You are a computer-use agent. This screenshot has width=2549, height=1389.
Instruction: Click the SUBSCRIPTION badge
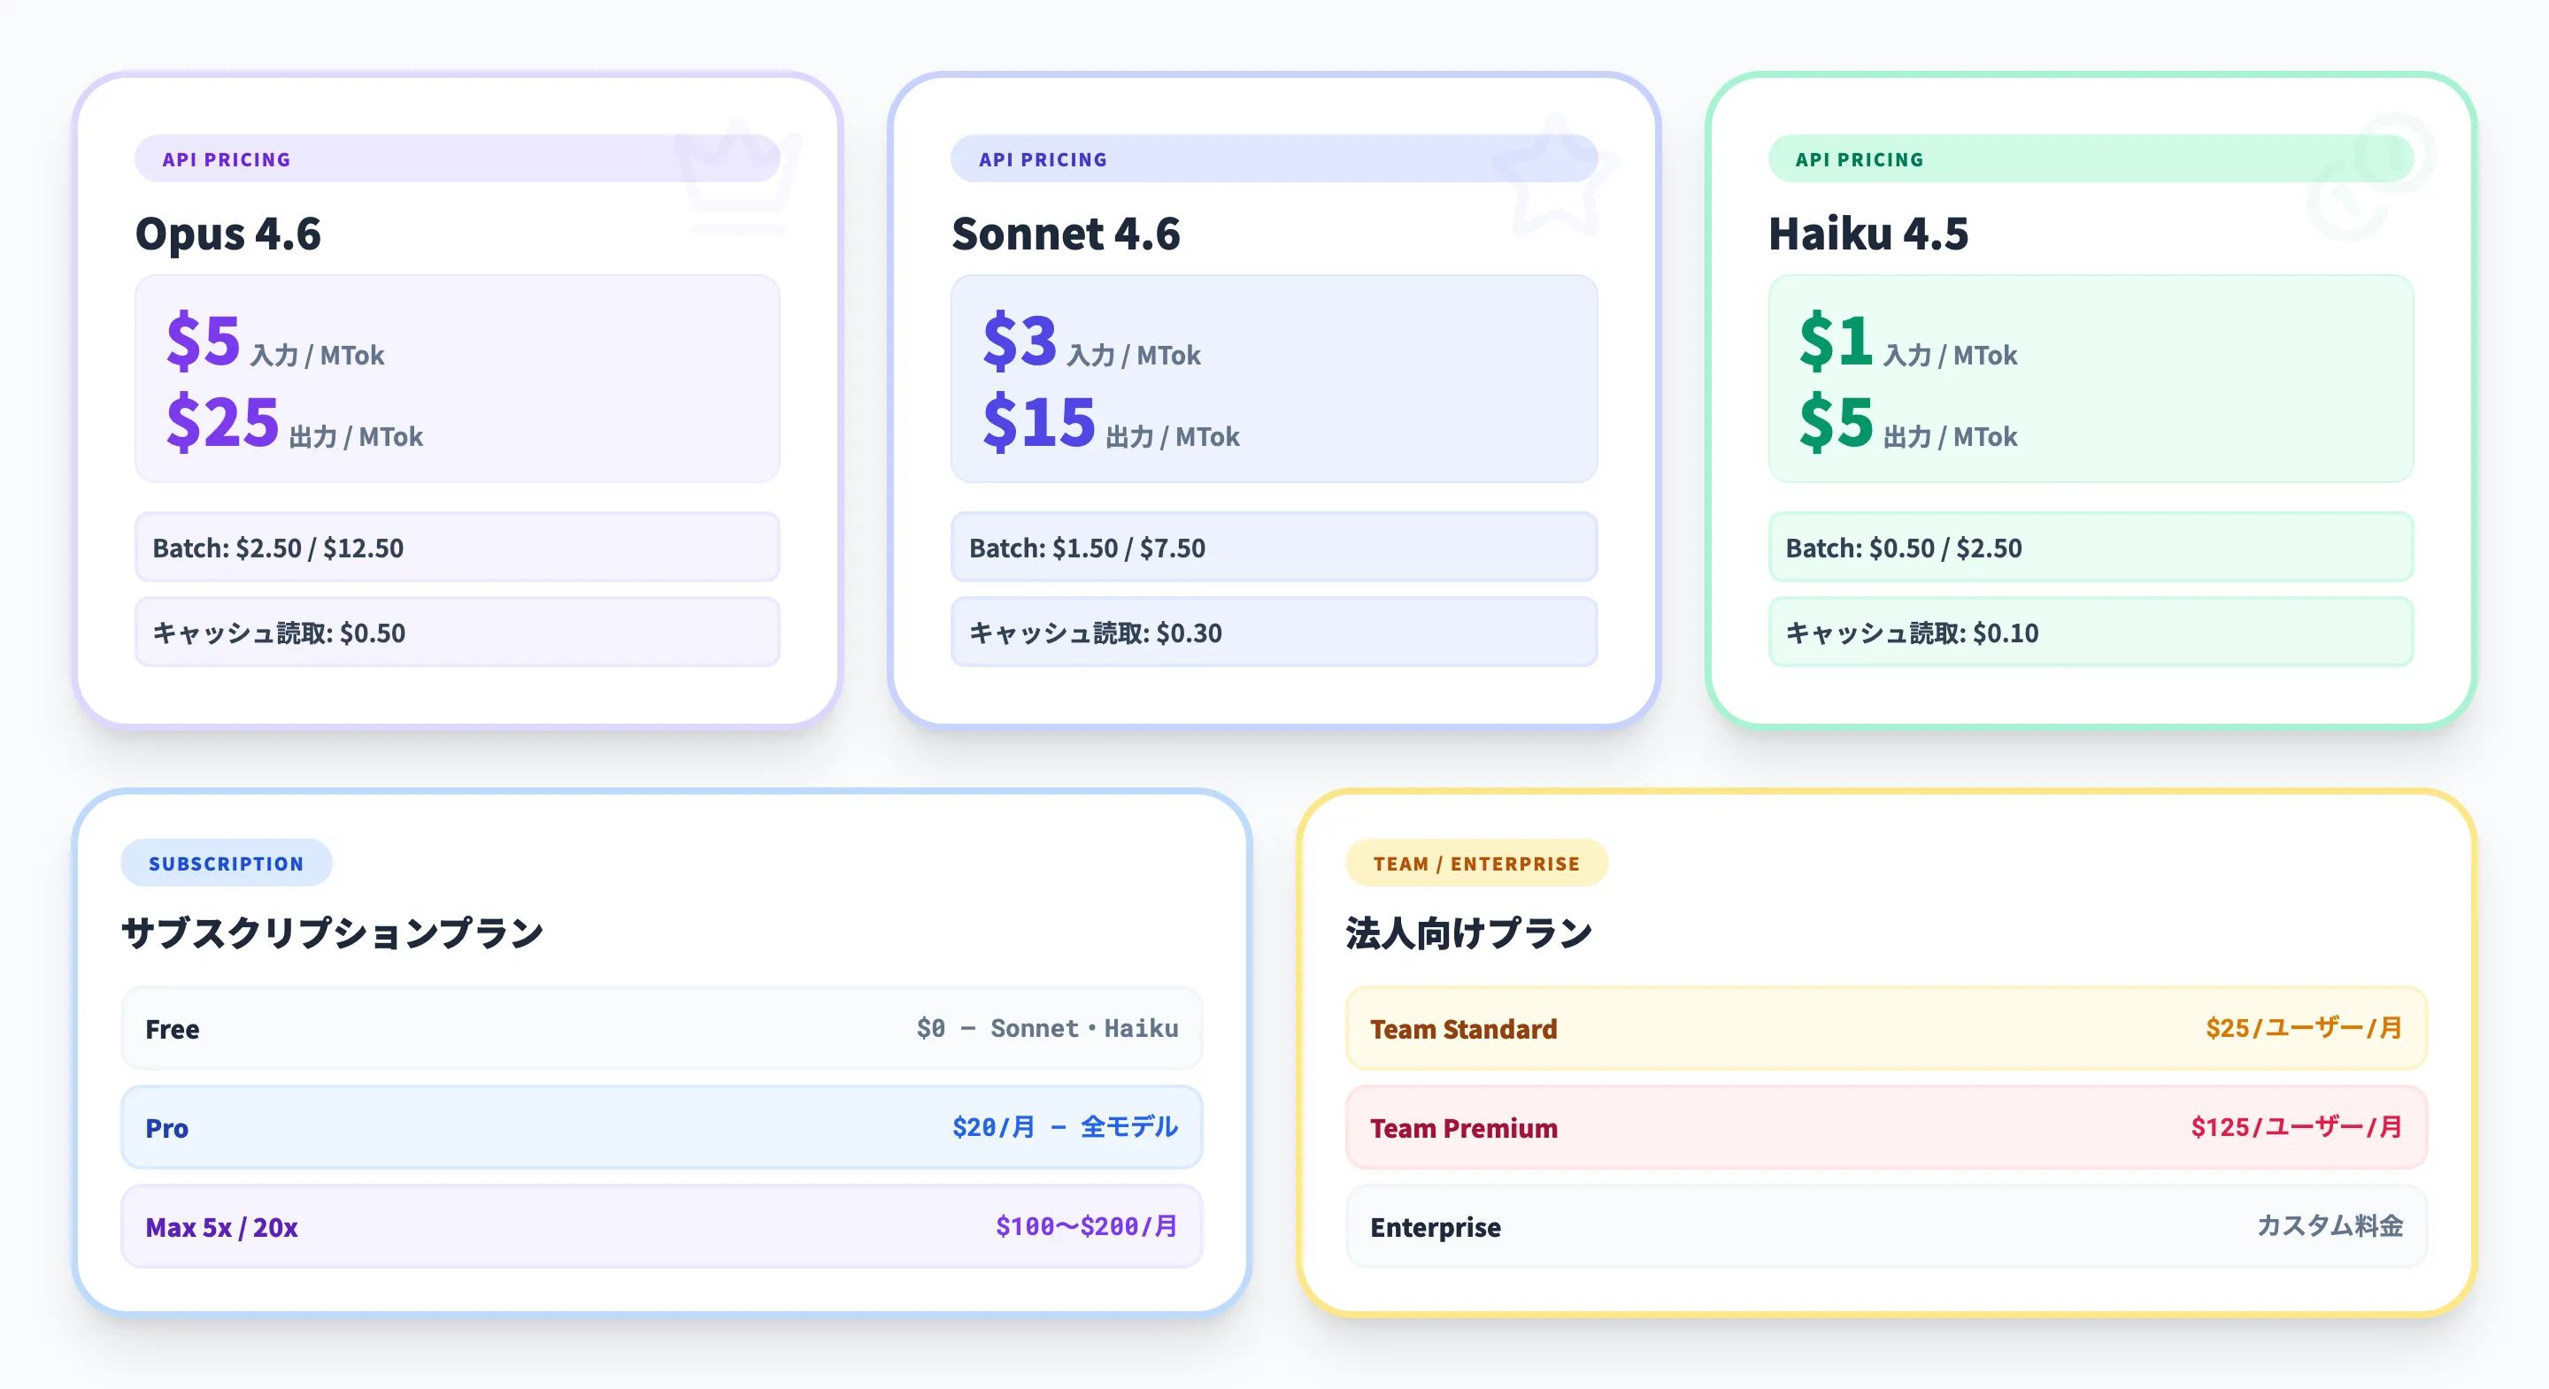[226, 862]
